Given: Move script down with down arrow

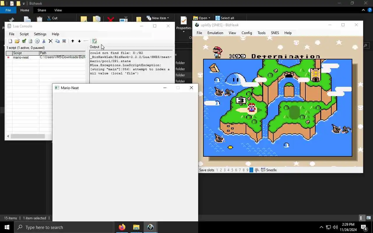Looking at the screenshot, I should (79, 41).
